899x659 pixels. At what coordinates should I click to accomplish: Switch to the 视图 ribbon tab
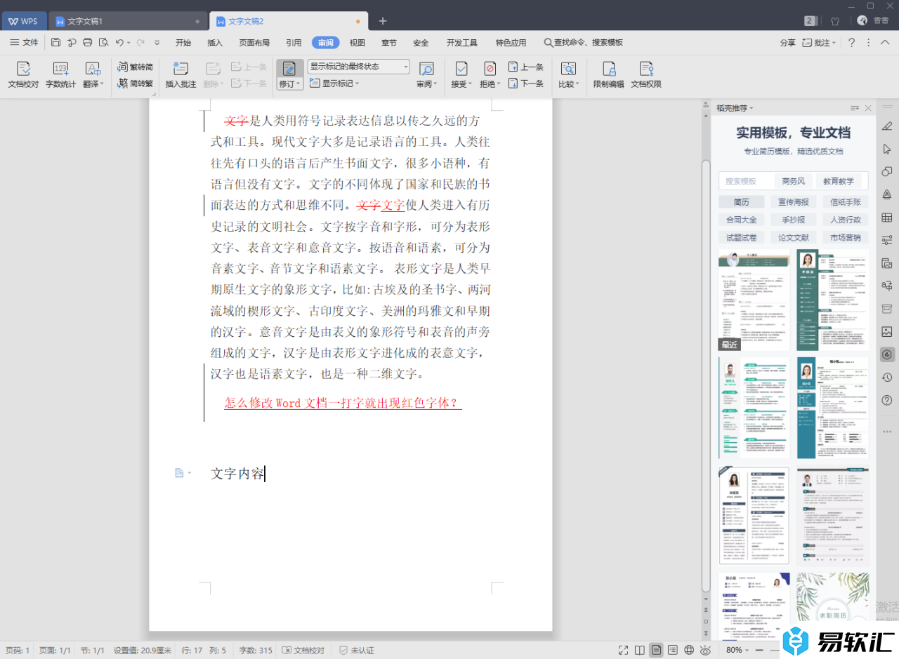click(357, 43)
